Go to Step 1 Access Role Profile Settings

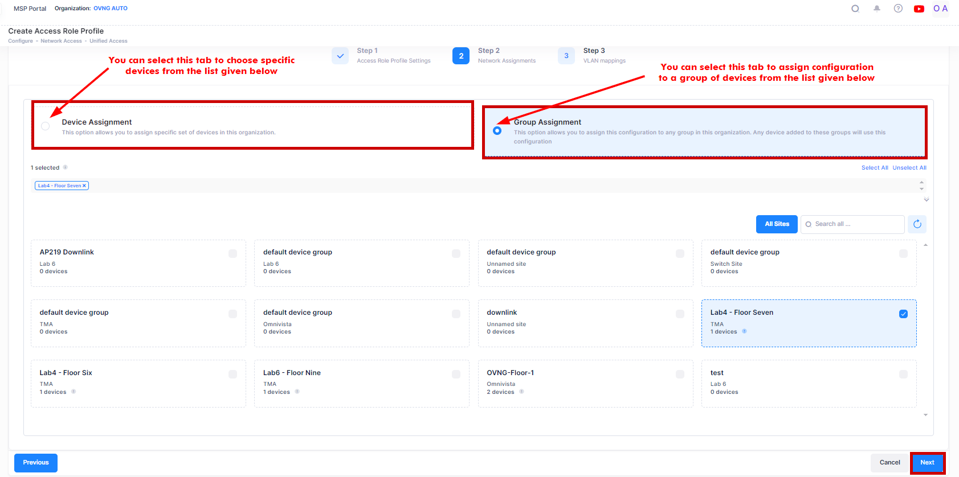click(x=340, y=56)
